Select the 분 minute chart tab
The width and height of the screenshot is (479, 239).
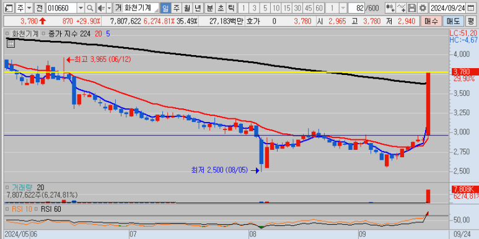[x=210, y=8]
